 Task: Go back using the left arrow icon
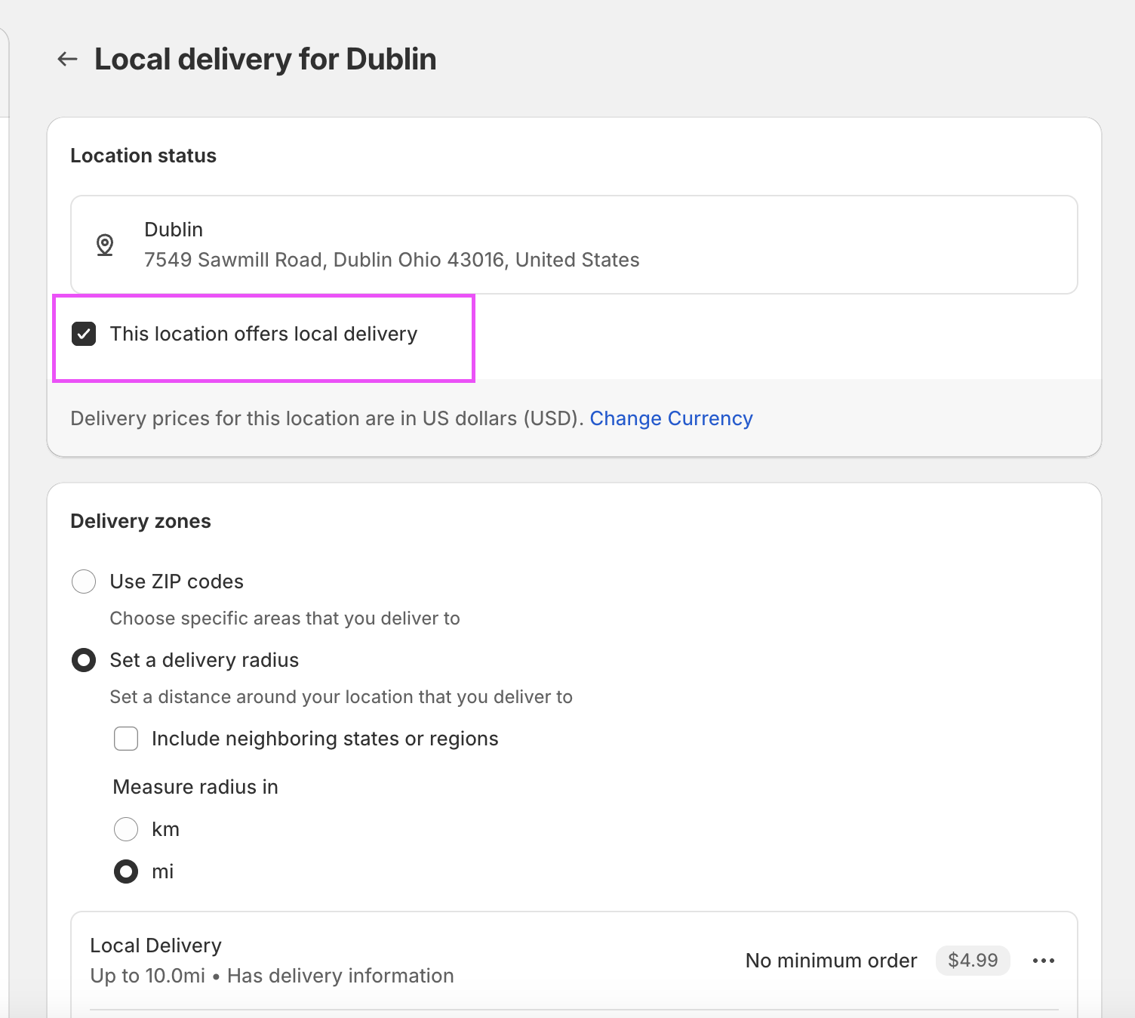tap(68, 59)
